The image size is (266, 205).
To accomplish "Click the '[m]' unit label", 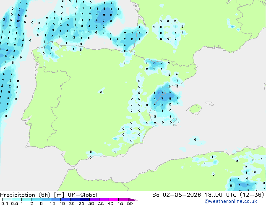I will tap(59, 195).
